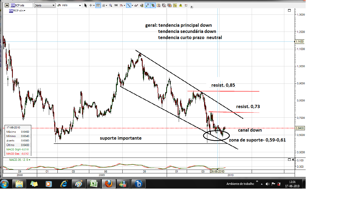Image resolution: width=342 pixels, height=214 pixels.
Task: Select the 'zona de suporte- 0,59-0,61' text
Action: point(257,140)
